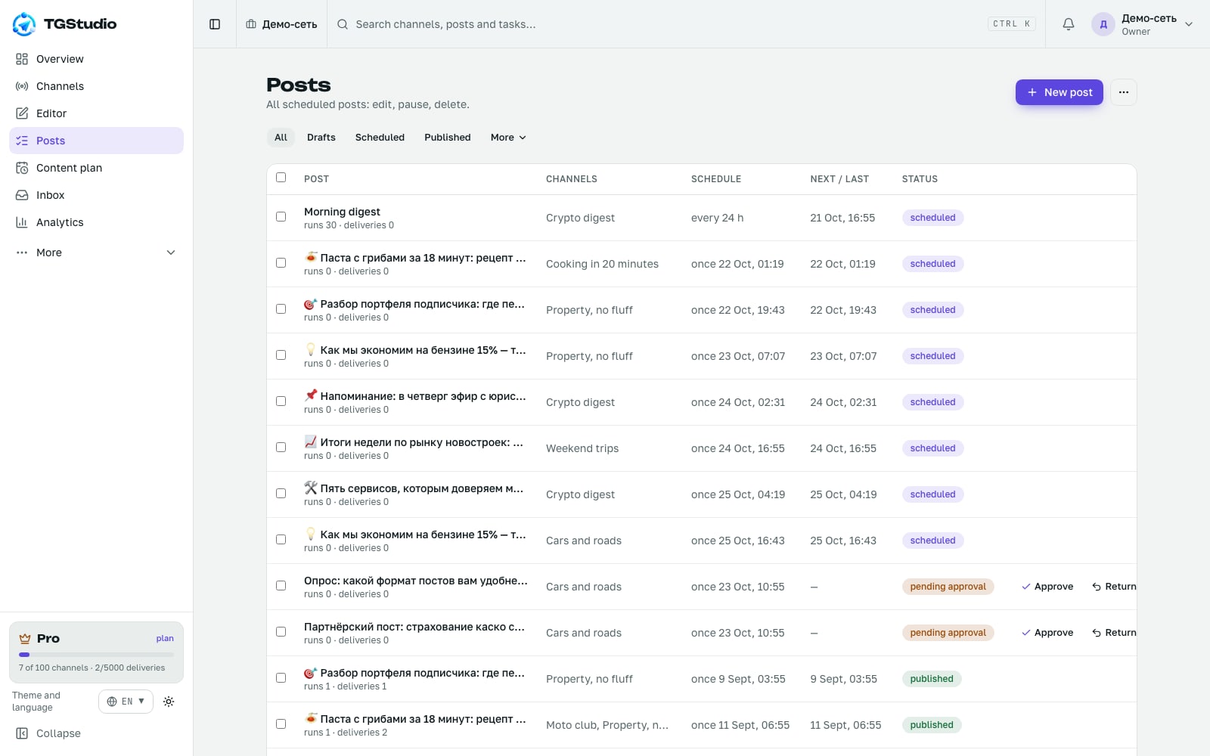Go to Channels in sidebar
Image resolution: width=1210 pixels, height=756 pixels.
click(x=96, y=86)
